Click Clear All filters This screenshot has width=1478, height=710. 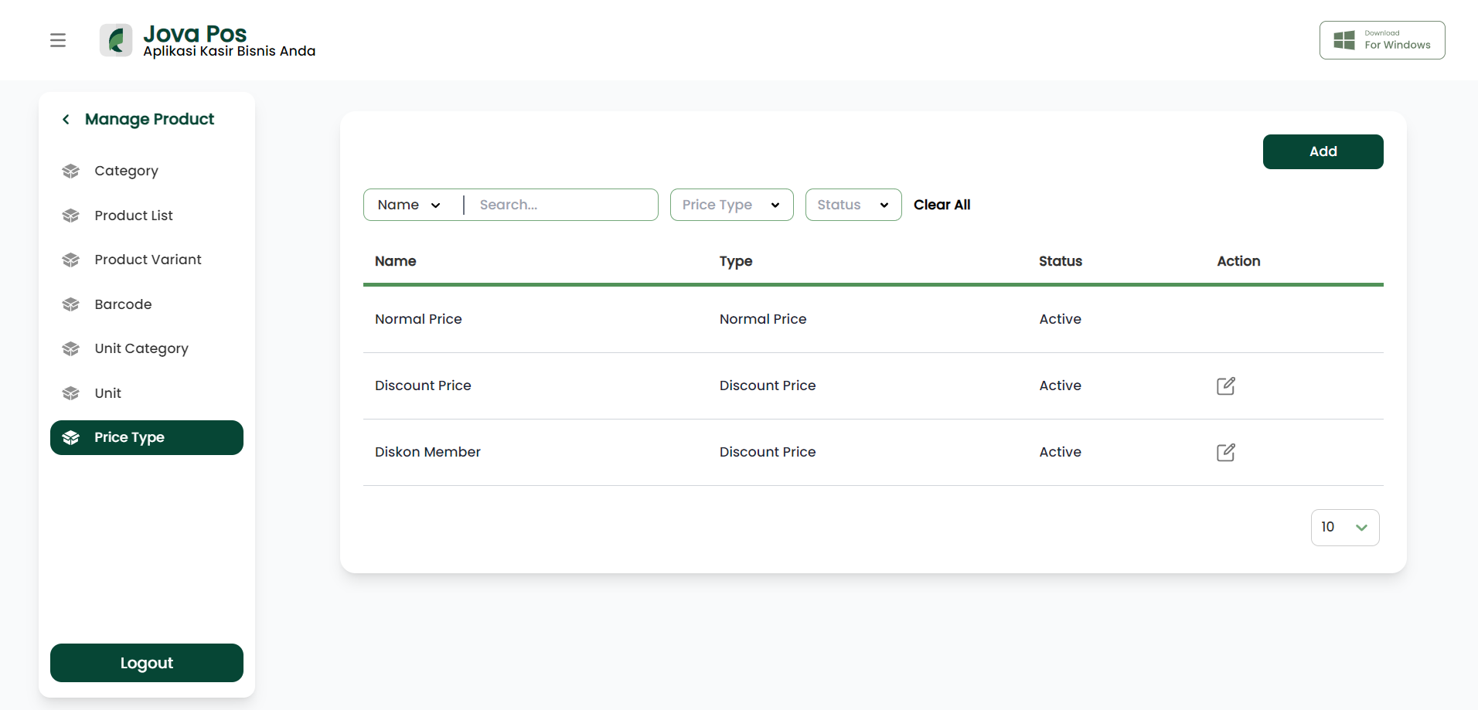click(942, 205)
